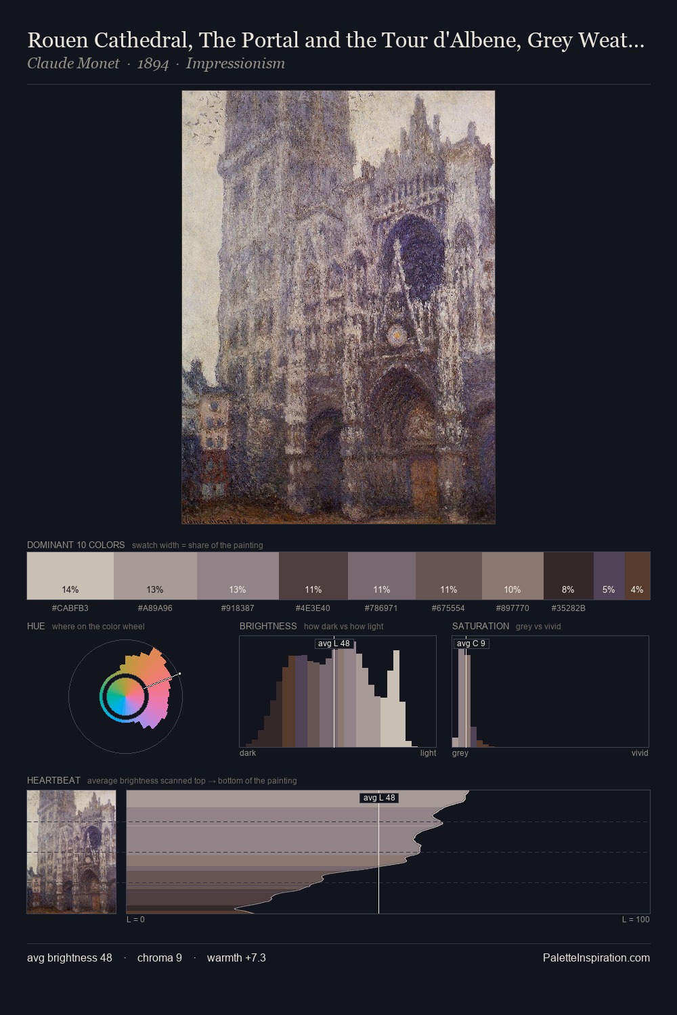Image resolution: width=677 pixels, height=1015 pixels.
Task: Click the 'avg brightness 48' footer stat
Action: (x=70, y=957)
